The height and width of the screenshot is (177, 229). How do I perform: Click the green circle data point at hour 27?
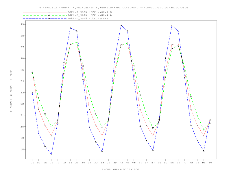pos(89,95)
